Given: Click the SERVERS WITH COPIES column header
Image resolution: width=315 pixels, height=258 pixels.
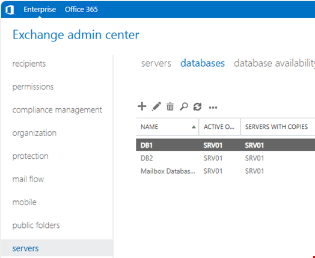Looking at the screenshot, I should [277, 127].
